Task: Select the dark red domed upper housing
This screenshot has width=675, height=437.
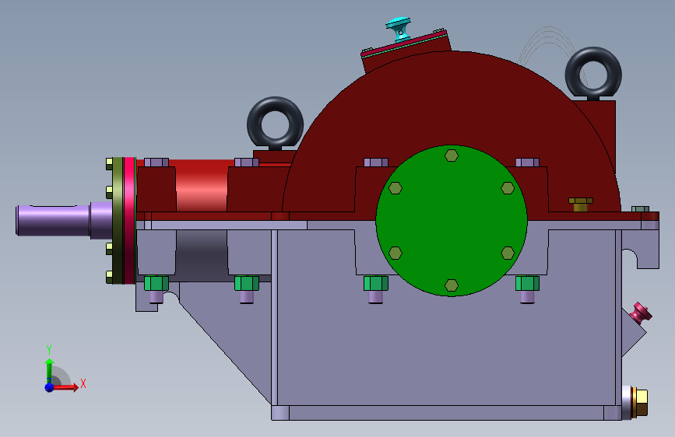Action: click(451, 107)
